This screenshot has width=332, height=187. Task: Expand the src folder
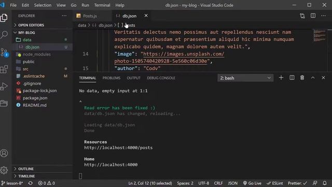point(25,69)
